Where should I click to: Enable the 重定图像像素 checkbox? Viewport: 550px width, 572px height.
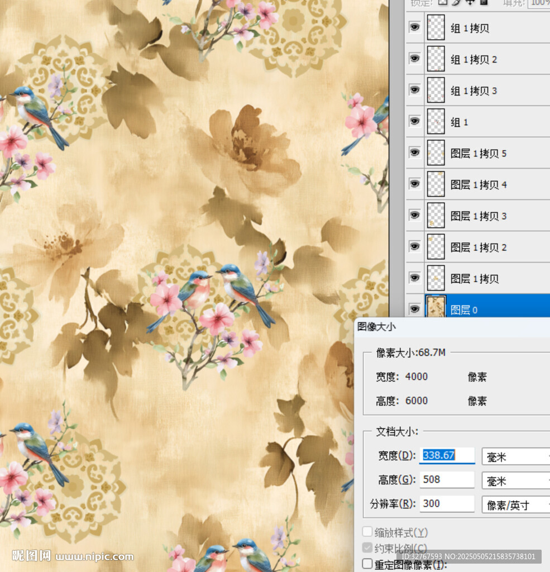click(x=367, y=564)
